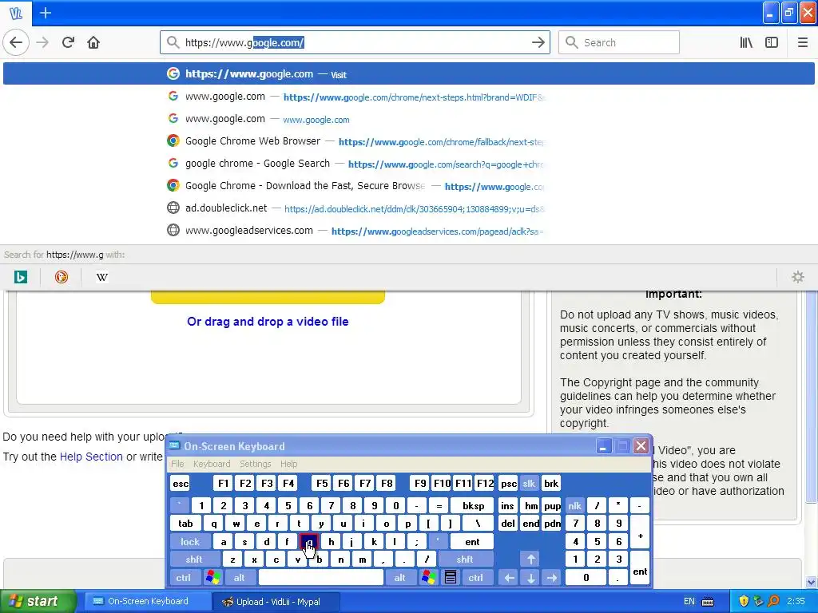Toggle the slk scroll lock key
The height and width of the screenshot is (613, 818).
coord(529,483)
